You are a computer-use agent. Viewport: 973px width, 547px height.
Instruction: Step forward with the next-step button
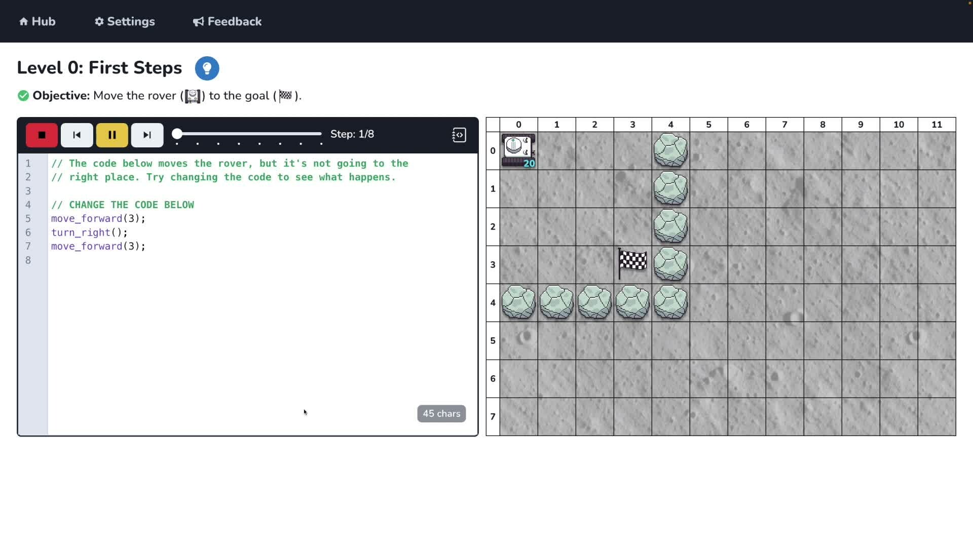click(147, 135)
